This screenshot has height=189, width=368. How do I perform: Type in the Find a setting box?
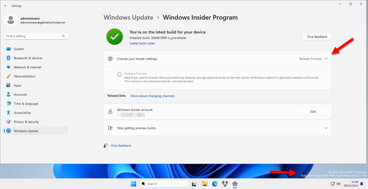(x=36, y=36)
